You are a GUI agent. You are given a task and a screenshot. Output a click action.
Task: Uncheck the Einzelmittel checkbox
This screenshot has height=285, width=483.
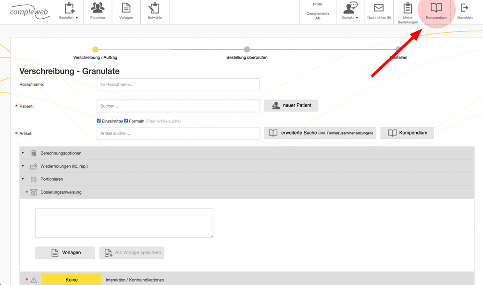99,121
